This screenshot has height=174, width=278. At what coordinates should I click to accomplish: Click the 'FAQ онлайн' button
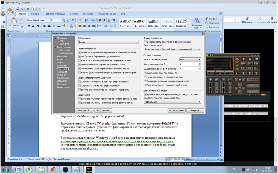pos(103,110)
